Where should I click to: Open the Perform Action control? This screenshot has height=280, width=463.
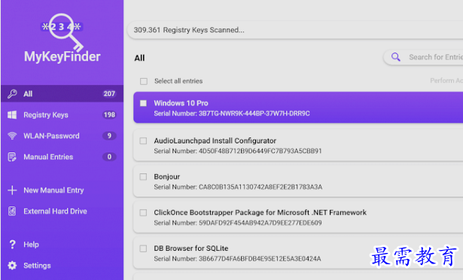pyautogui.click(x=446, y=80)
